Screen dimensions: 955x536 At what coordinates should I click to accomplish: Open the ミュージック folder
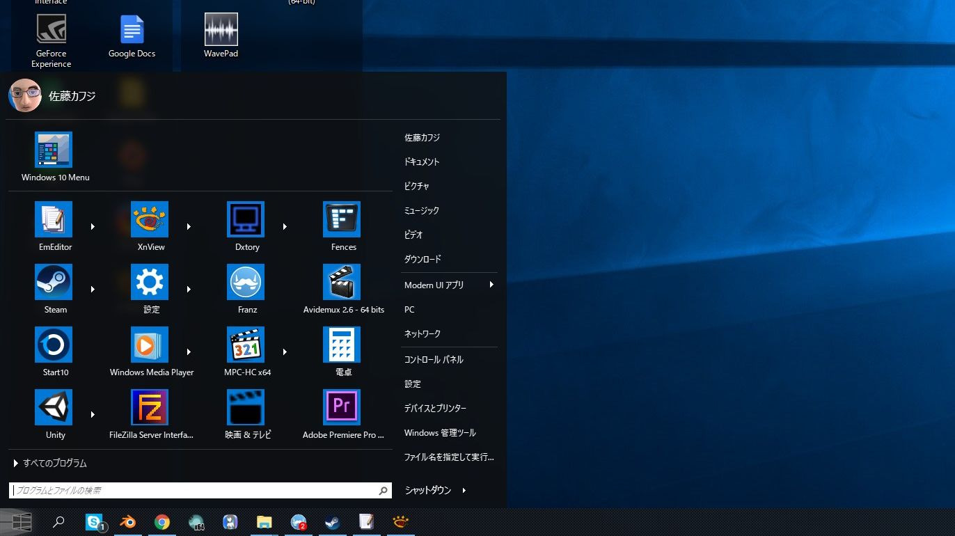(x=422, y=210)
